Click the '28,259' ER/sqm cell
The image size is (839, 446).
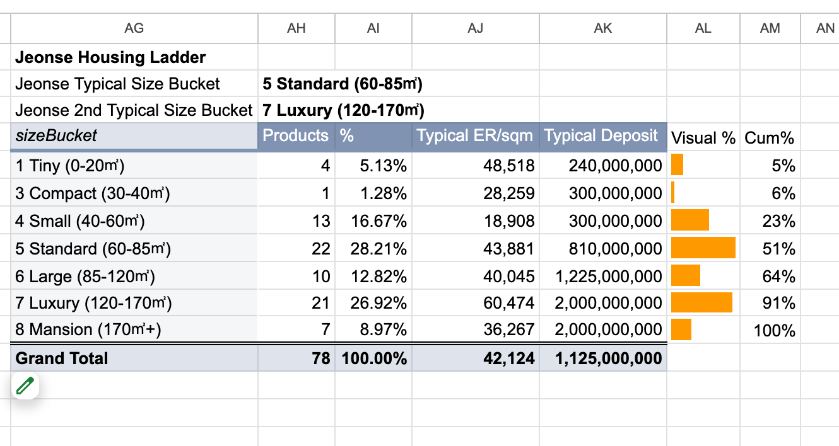click(476, 193)
